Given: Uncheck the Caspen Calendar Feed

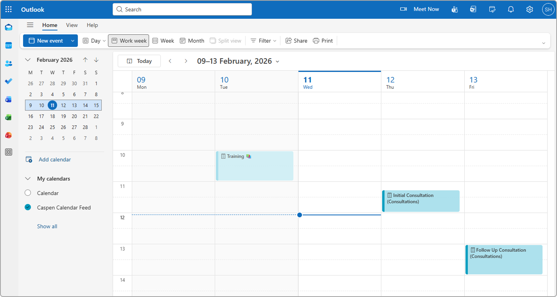Looking at the screenshot, I should click(28, 208).
